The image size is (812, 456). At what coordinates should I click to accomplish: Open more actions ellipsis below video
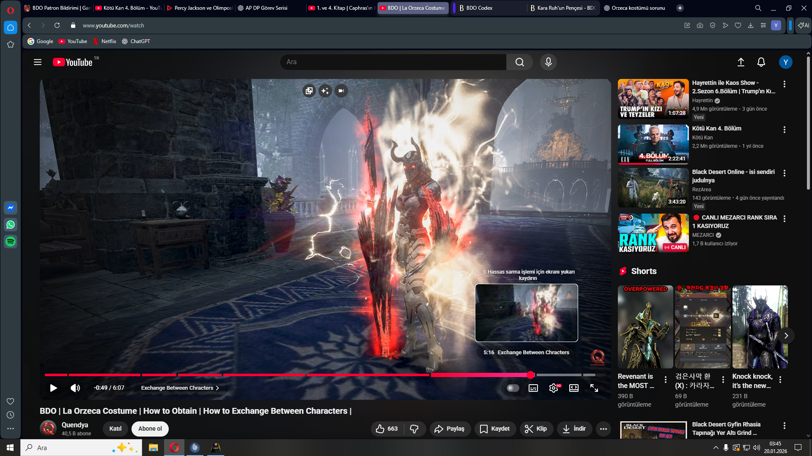[604, 429]
